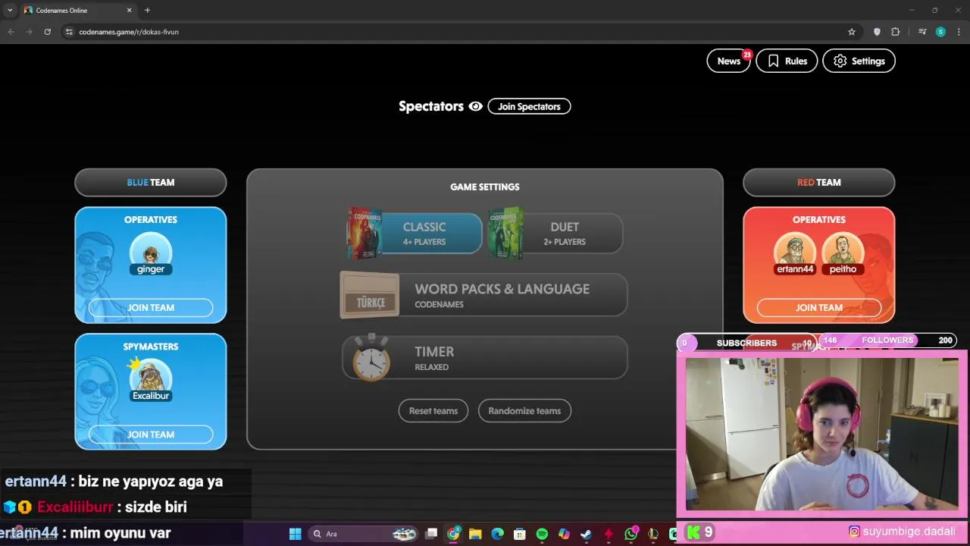Open a new browser tab
Image resolution: width=970 pixels, height=546 pixels.
[x=147, y=10]
